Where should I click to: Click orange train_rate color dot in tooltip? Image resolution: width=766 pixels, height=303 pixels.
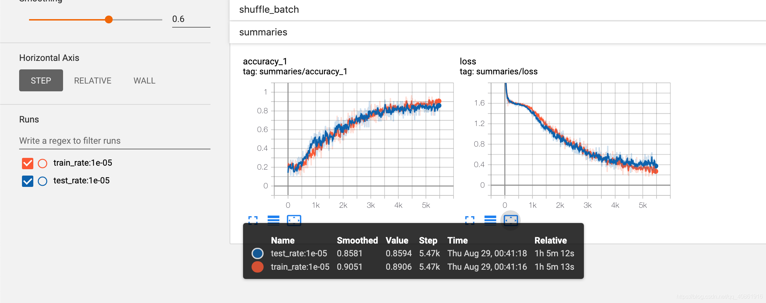(258, 267)
